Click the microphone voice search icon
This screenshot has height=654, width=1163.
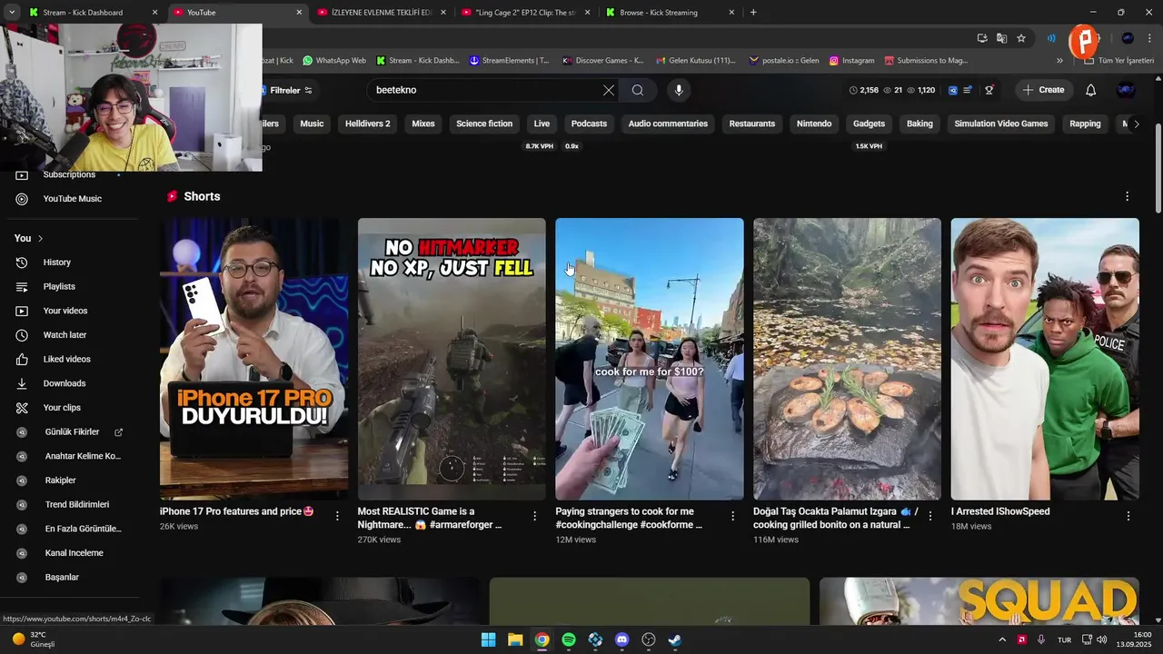click(678, 90)
